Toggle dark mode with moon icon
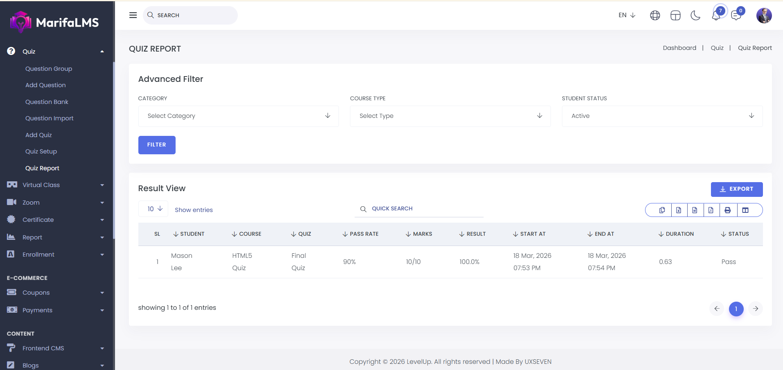Viewport: 783px width, 370px height. pyautogui.click(x=695, y=16)
